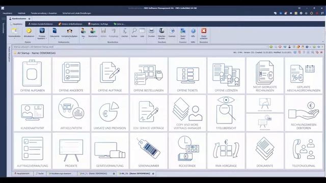Open Copy and More Vertrags-Manager tile
Image resolution: width=326 pixels, height=183 pixels.
[x=187, y=113]
